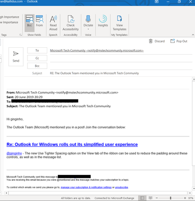This screenshot has height=201, width=195.
Task: Start Read Aloud speech
Action: point(53,23)
